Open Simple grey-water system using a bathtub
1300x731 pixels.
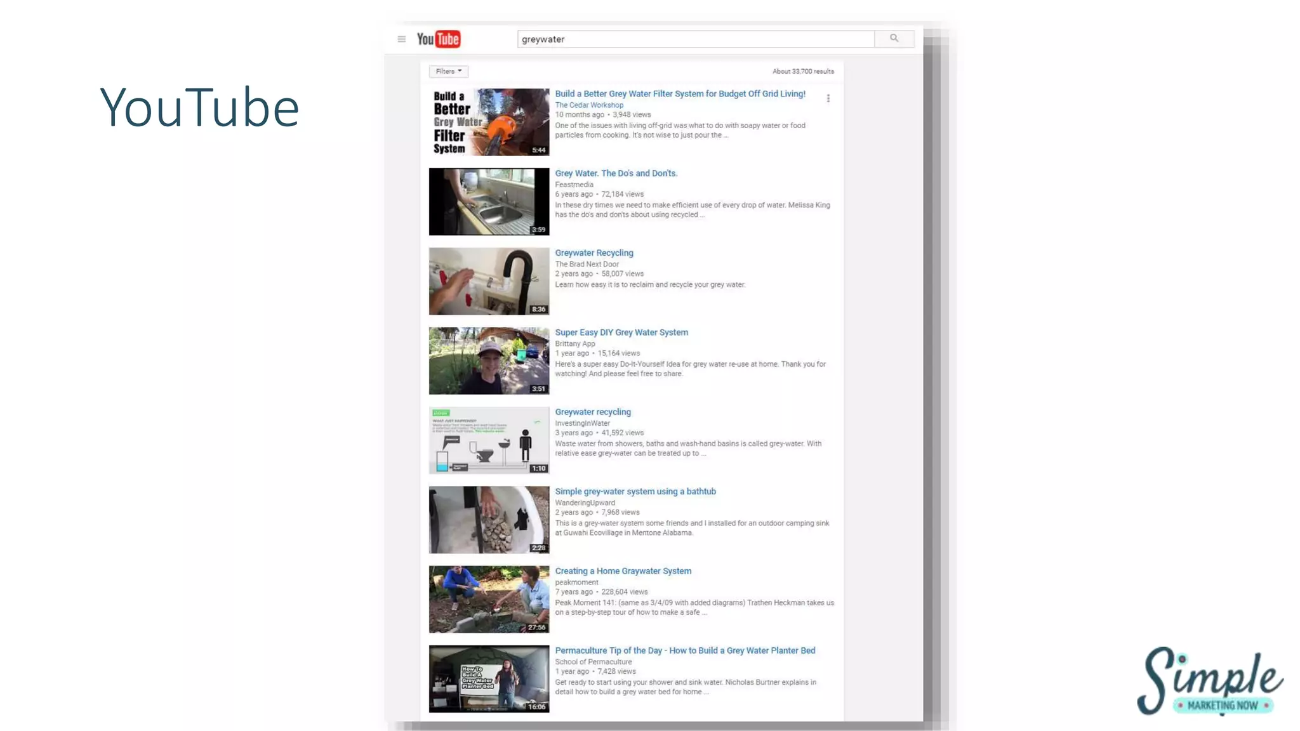(x=635, y=492)
